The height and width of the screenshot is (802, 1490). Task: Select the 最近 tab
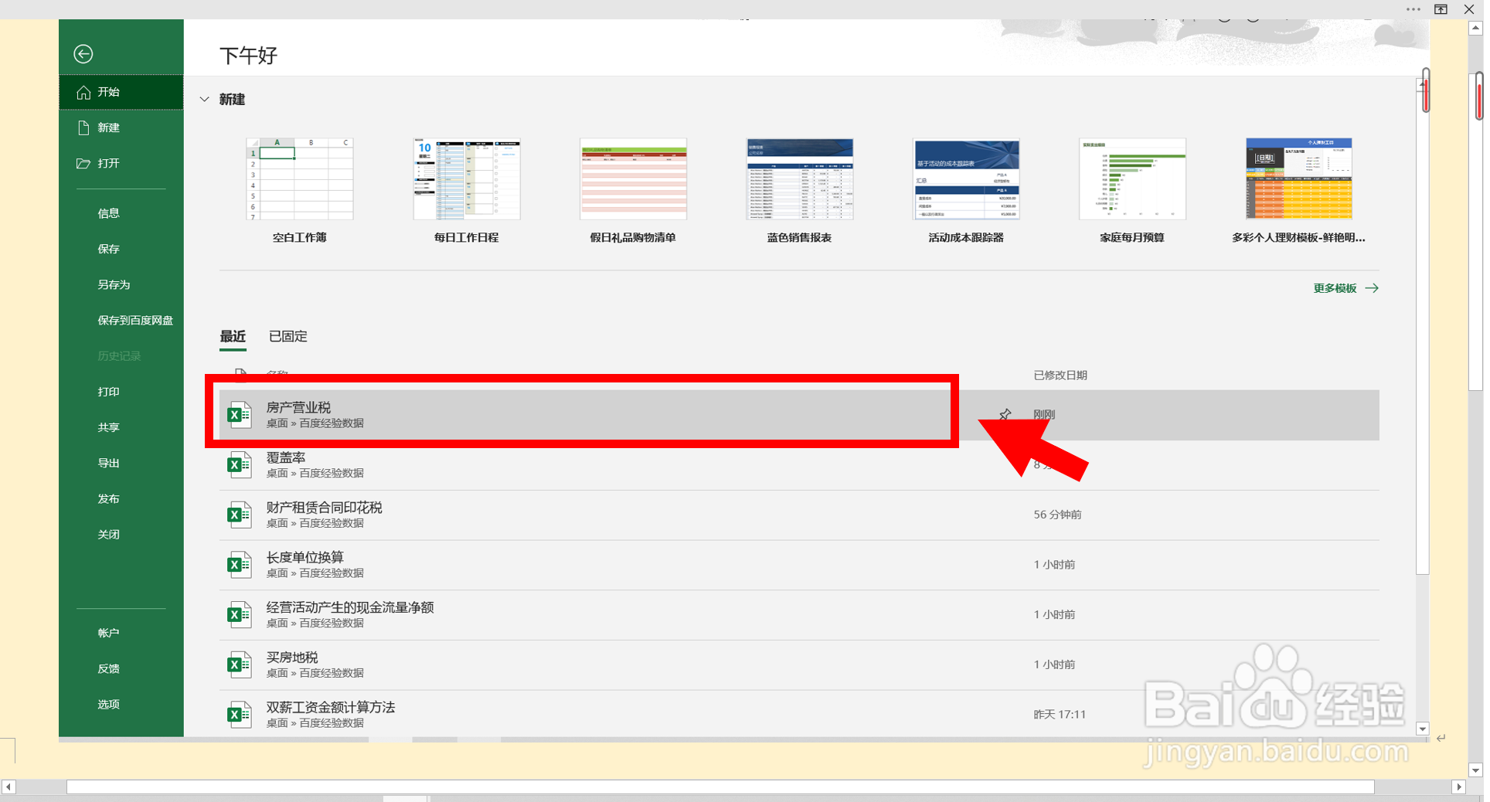(x=233, y=336)
